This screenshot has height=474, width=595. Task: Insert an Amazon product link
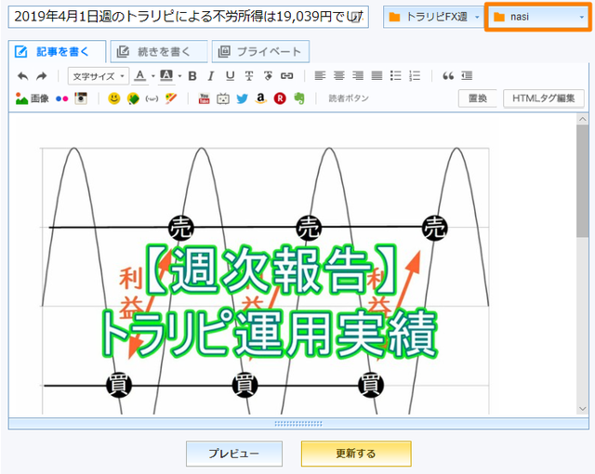(260, 99)
